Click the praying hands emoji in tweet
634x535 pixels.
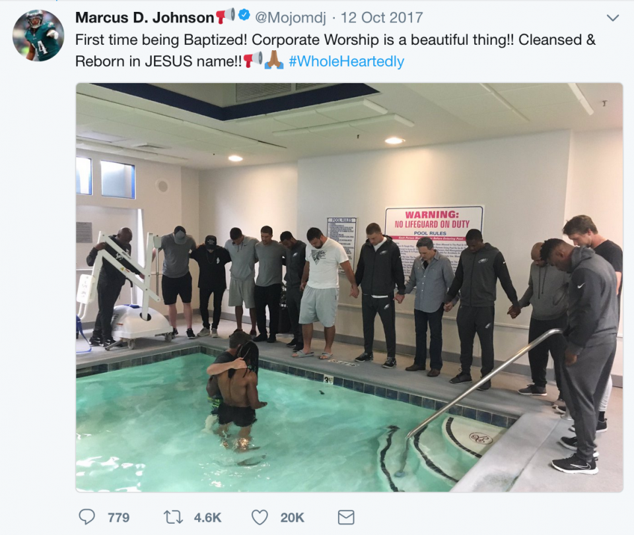pos(274,60)
